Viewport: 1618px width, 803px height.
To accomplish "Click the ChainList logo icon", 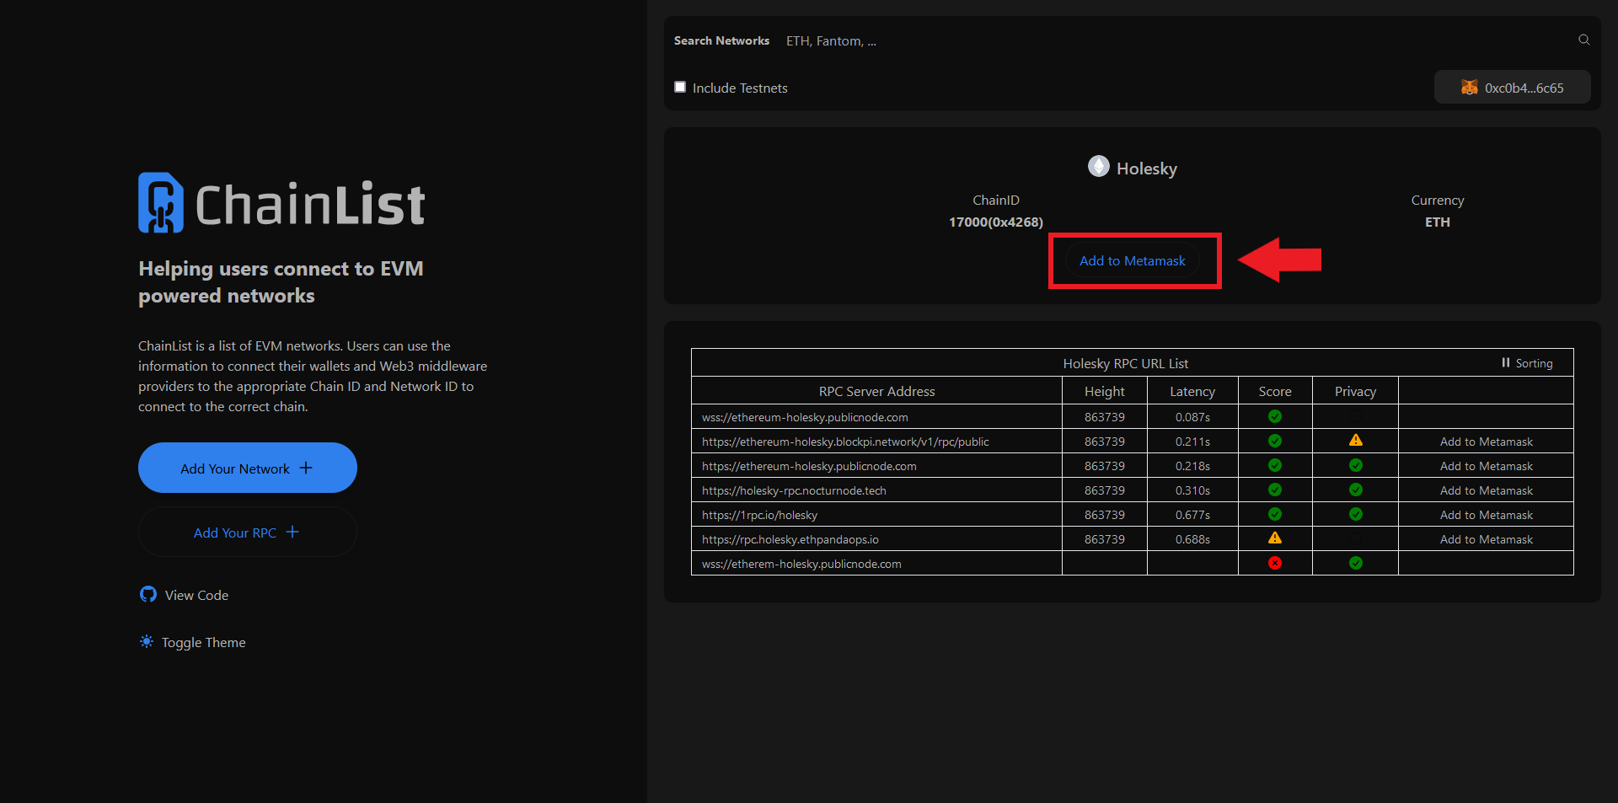I will pyautogui.click(x=160, y=203).
